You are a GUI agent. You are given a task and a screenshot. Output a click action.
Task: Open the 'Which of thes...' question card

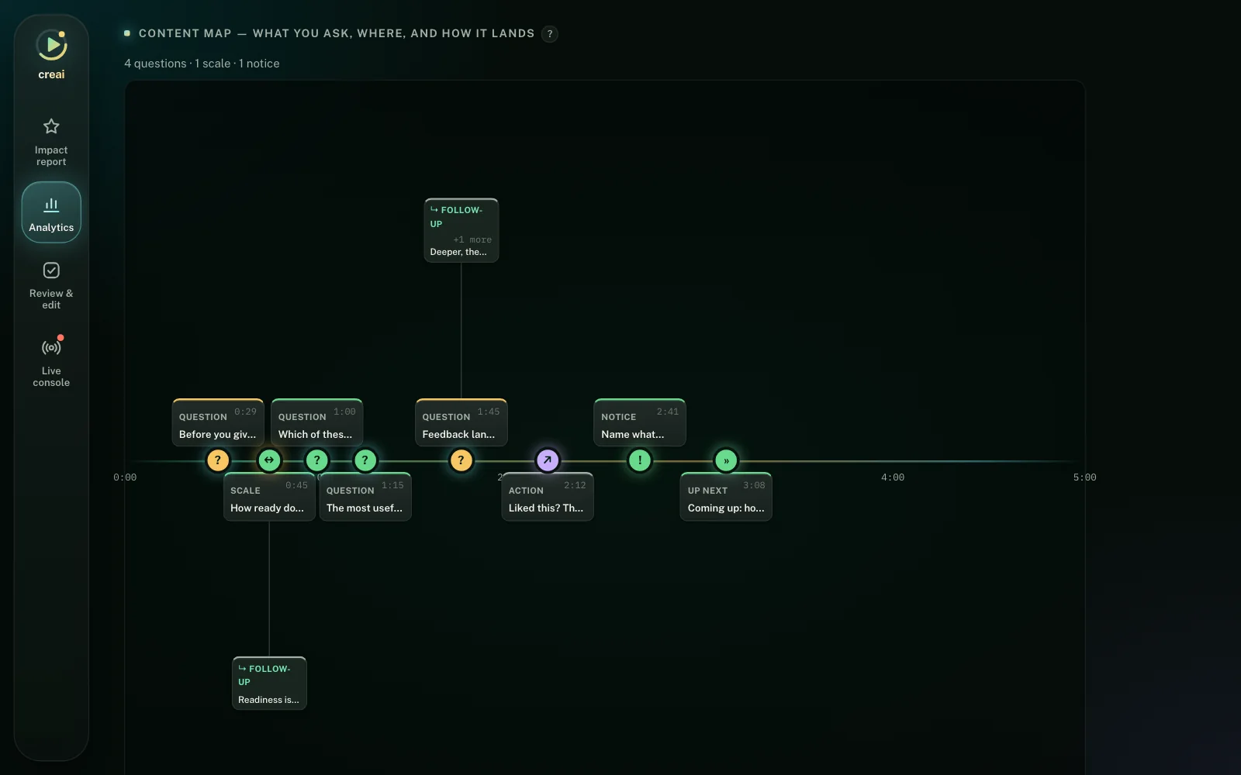[x=317, y=422]
